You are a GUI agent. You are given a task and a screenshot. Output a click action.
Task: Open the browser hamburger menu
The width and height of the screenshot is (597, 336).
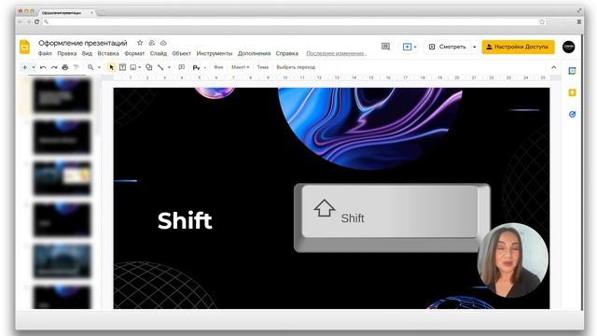(579, 22)
